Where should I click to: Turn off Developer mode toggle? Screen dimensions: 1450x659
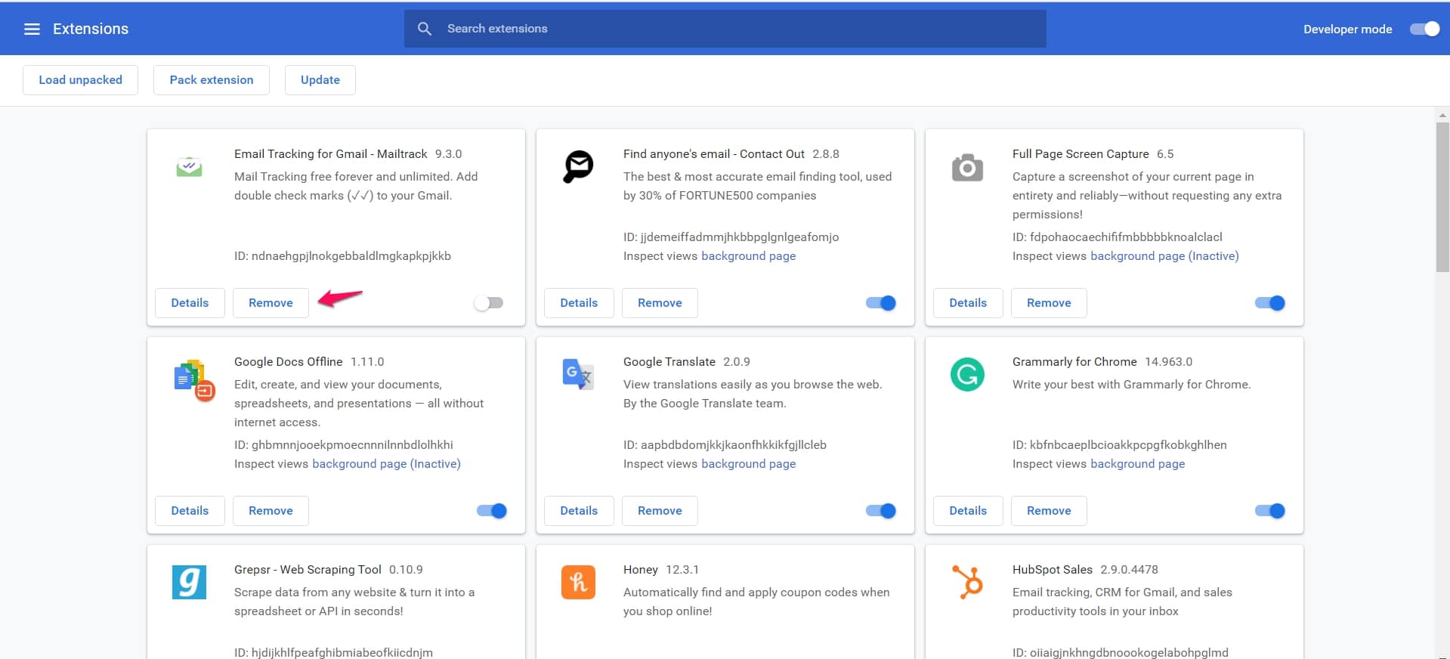pyautogui.click(x=1425, y=29)
